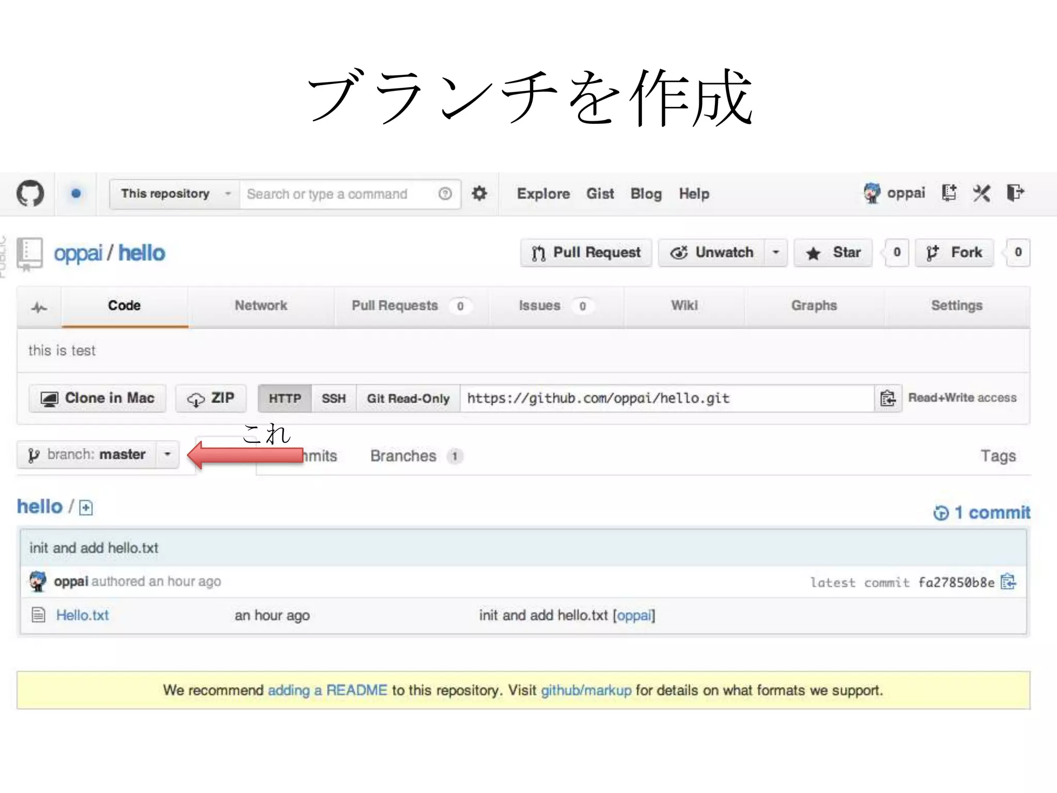Open the Tags tab

[998, 456]
